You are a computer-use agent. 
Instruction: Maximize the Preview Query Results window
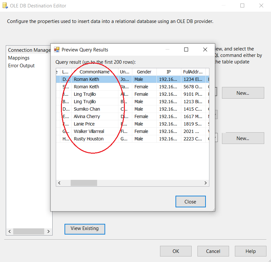[x=186, y=49]
